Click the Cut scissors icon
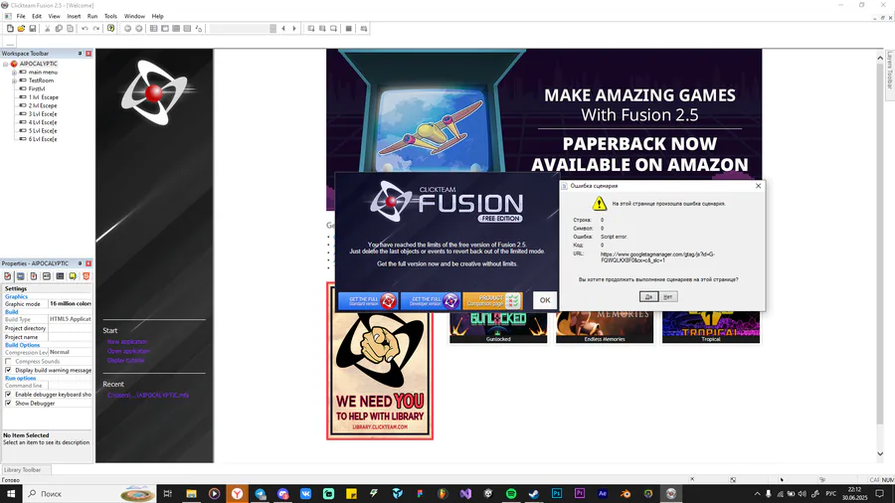Screen dimensions: 895x503 click(48, 29)
